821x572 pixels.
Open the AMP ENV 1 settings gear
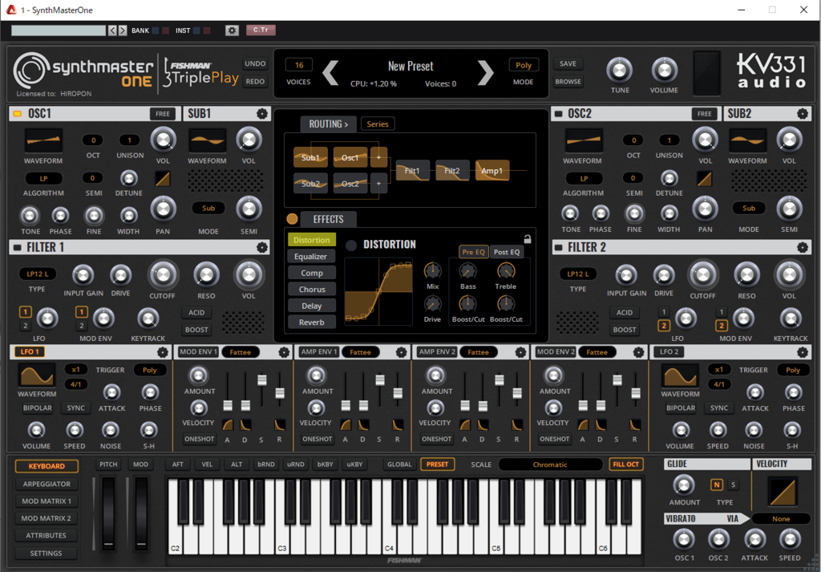click(402, 352)
